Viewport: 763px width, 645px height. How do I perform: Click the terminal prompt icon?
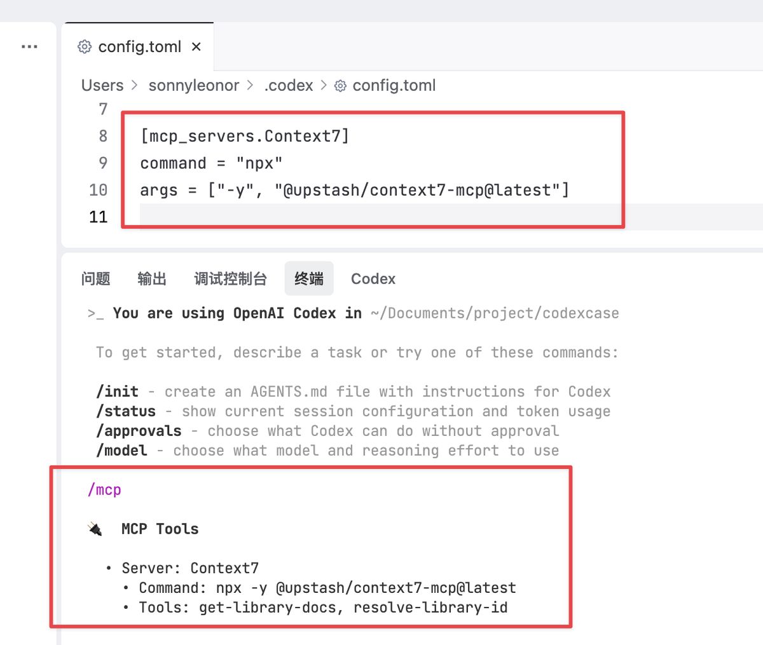[95, 313]
